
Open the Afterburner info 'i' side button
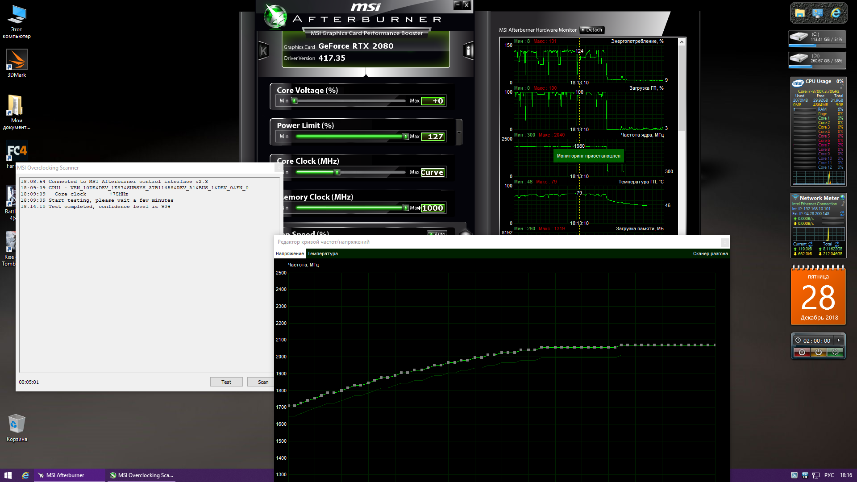pos(468,51)
